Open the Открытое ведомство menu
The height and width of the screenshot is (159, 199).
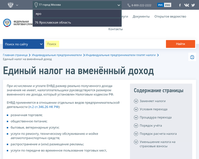click(170, 16)
